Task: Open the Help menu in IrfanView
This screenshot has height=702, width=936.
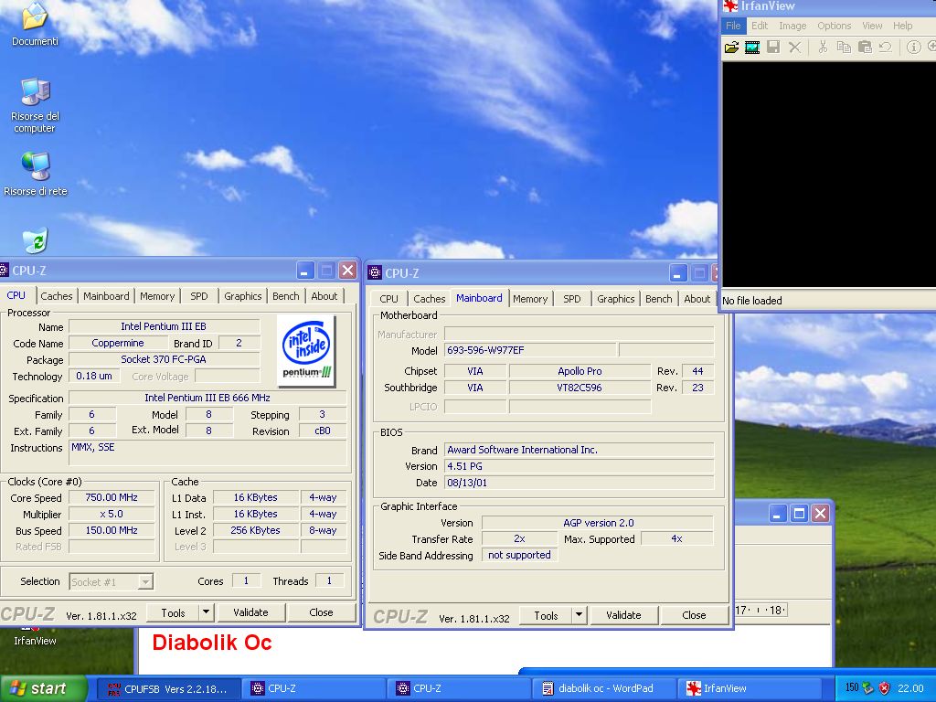Action: pyautogui.click(x=902, y=26)
